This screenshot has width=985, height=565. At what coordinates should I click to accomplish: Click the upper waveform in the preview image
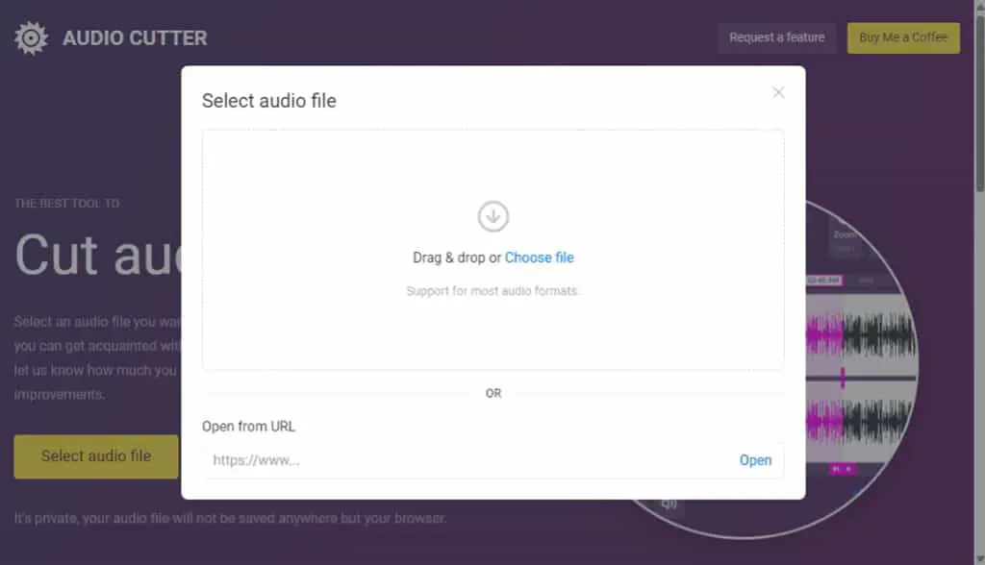861,334
